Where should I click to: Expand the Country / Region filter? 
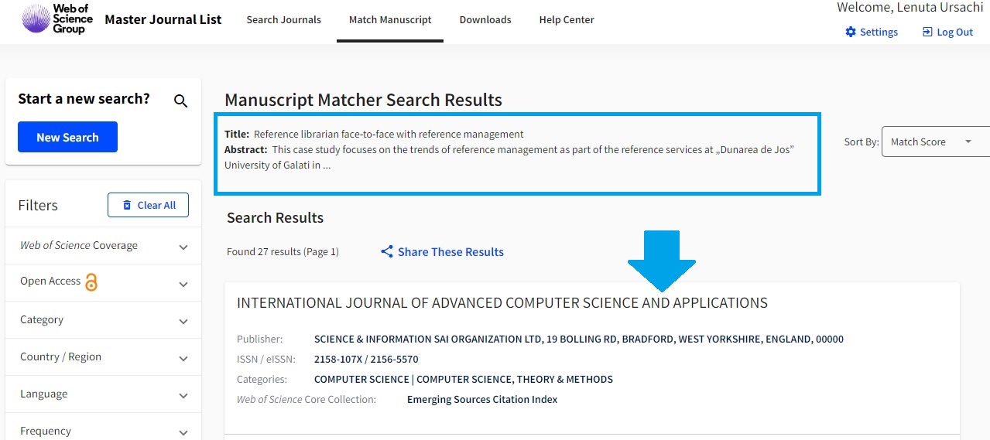104,357
